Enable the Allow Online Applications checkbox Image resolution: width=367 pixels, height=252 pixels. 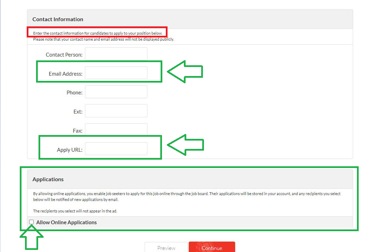point(32,222)
